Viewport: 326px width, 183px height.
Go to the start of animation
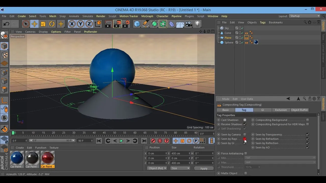coord(99,141)
